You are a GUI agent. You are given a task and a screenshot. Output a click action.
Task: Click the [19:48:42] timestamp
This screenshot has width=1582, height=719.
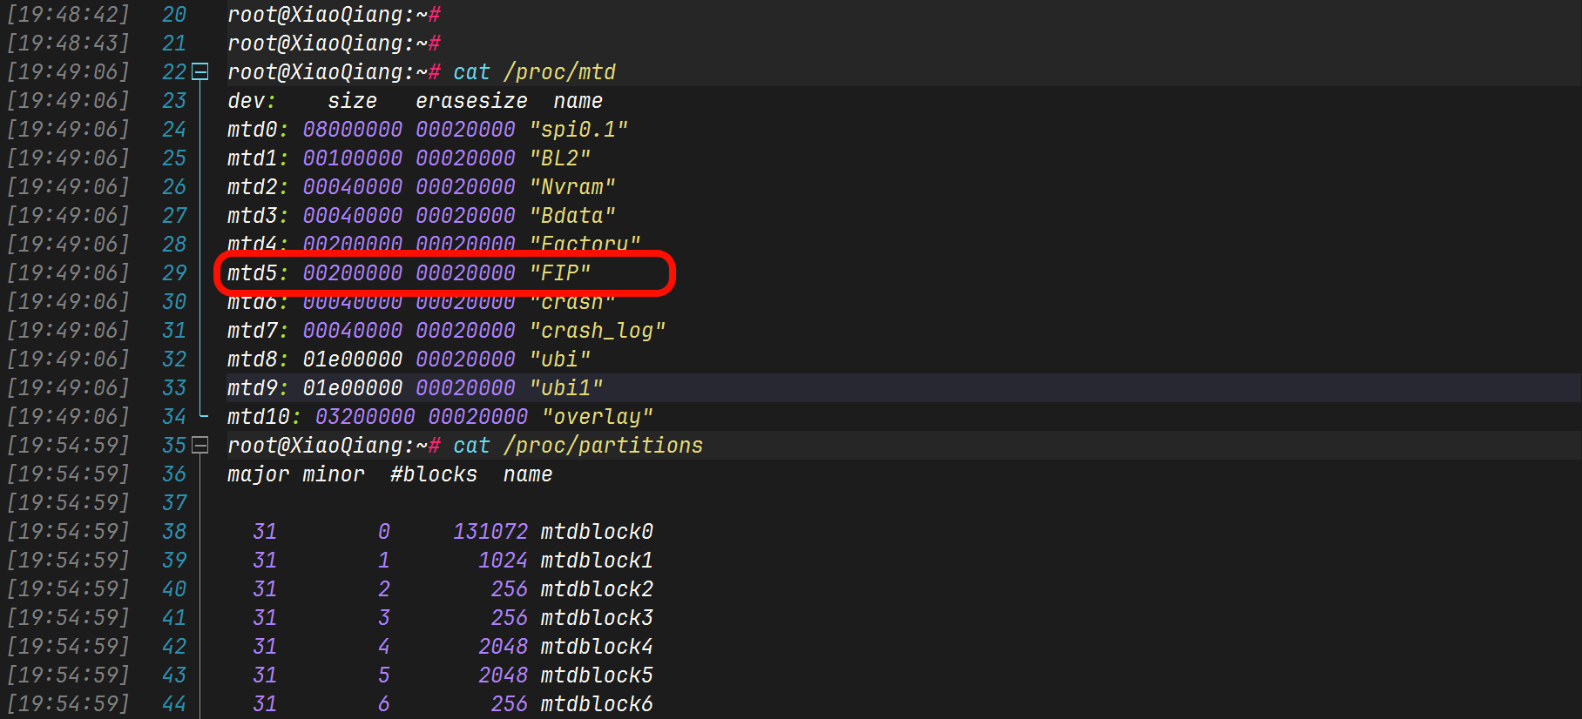click(x=68, y=15)
